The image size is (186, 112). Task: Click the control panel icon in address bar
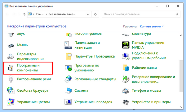(30, 14)
